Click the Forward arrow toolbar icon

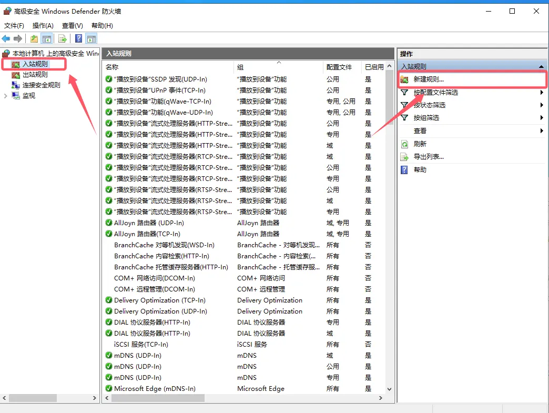[18, 38]
